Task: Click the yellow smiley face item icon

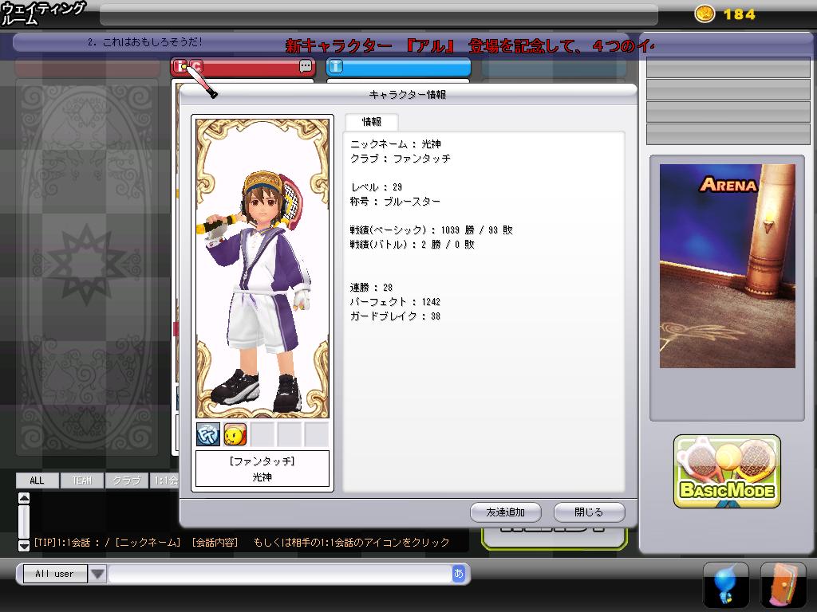Action: [235, 434]
